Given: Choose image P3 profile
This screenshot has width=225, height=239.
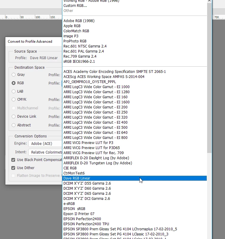Looking at the screenshot, I should pyautogui.click(x=134, y=36).
